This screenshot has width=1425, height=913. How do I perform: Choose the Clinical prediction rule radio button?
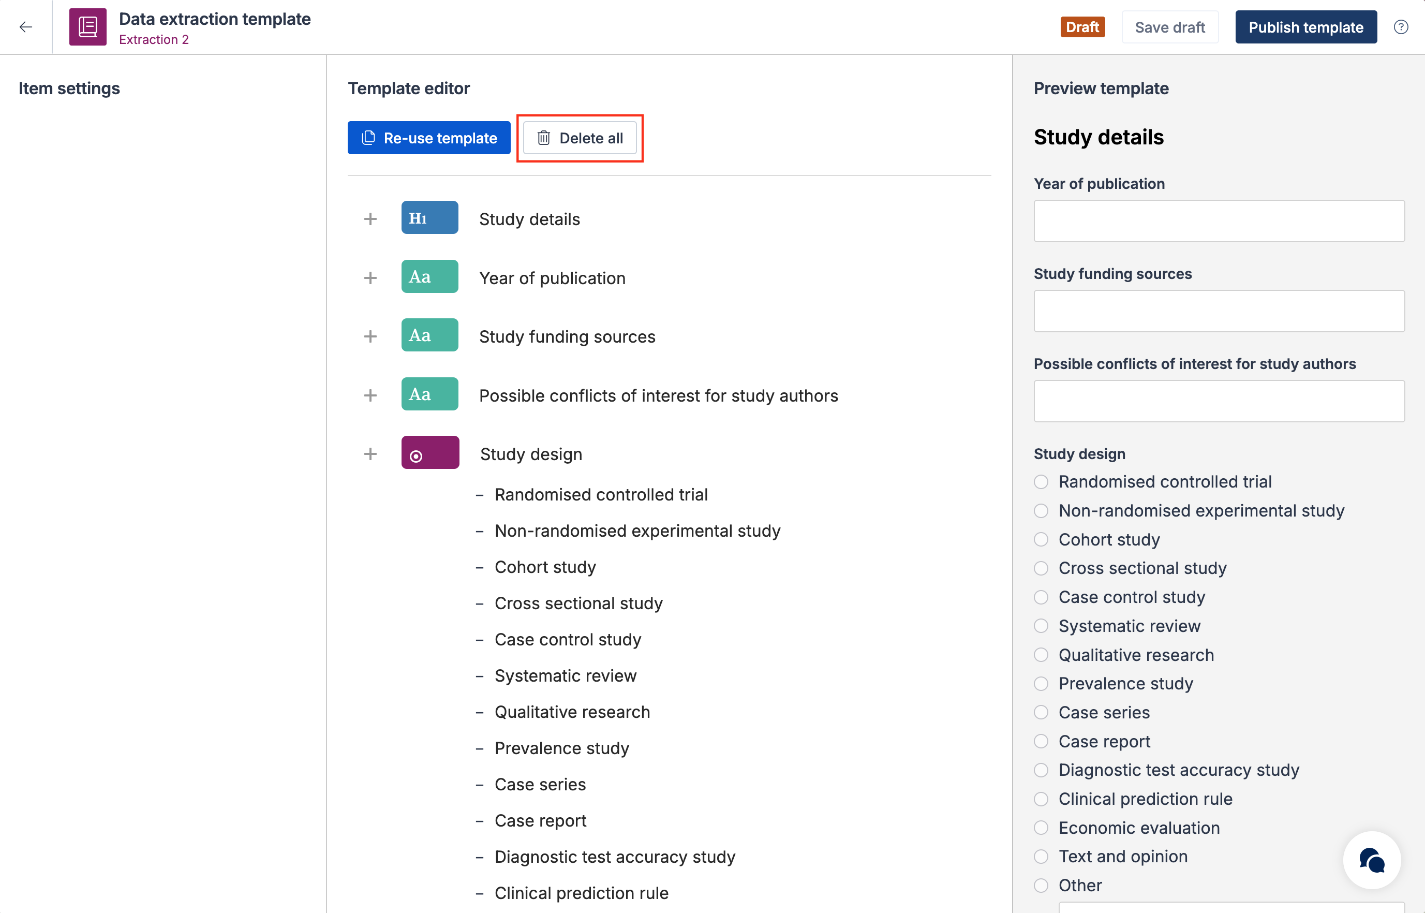click(1041, 799)
